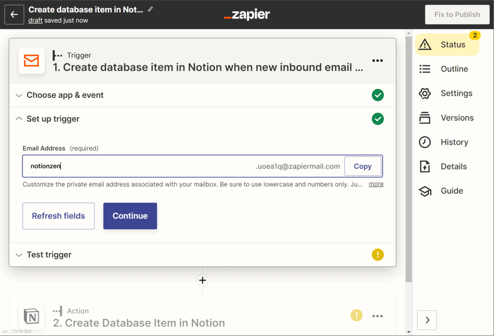Click the Continue button
494x336 pixels.
point(130,216)
